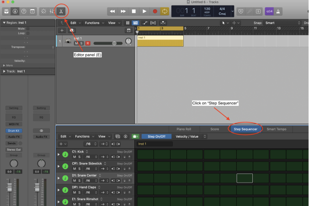
Task: Click the 120 tempo value
Action: pos(207,9)
